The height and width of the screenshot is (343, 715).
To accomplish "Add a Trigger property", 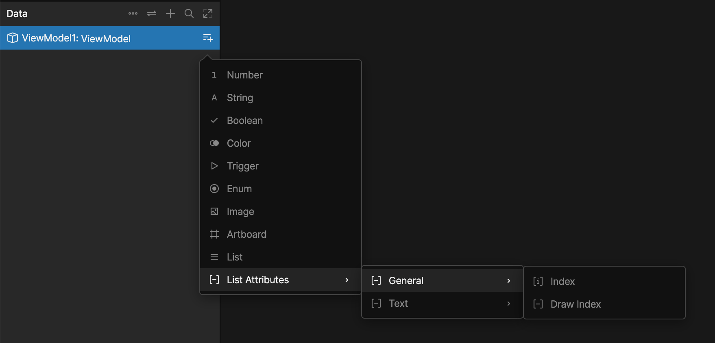I will [281, 166].
